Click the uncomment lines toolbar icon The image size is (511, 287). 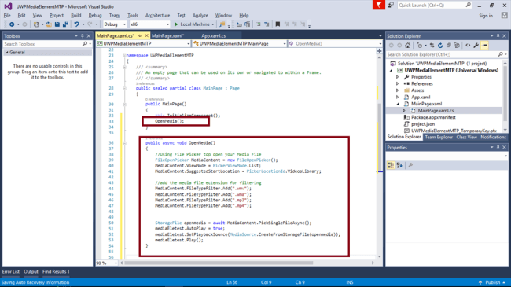tap(267, 24)
